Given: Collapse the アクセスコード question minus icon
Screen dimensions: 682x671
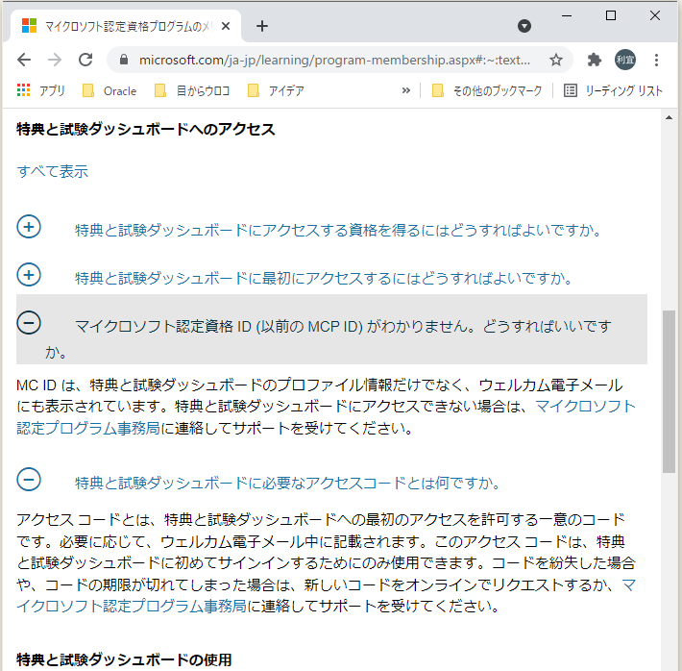Looking at the screenshot, I should coord(29,480).
